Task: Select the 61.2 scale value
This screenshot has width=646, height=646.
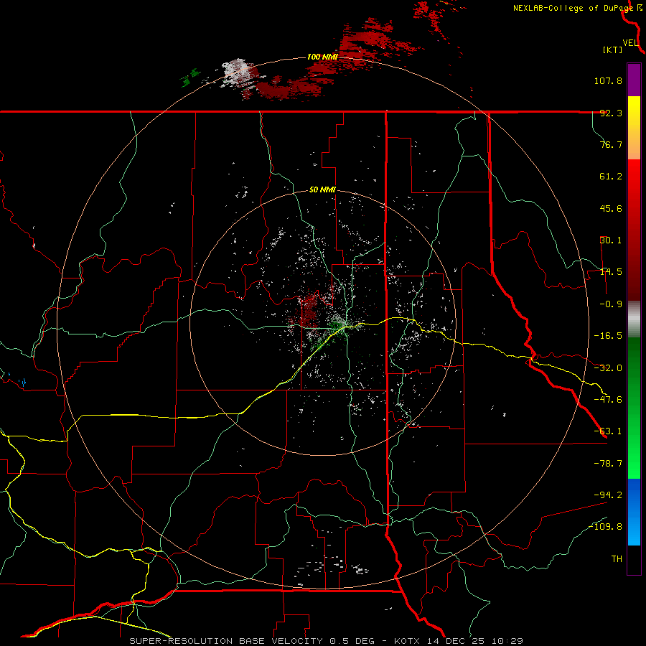Action: (x=611, y=177)
